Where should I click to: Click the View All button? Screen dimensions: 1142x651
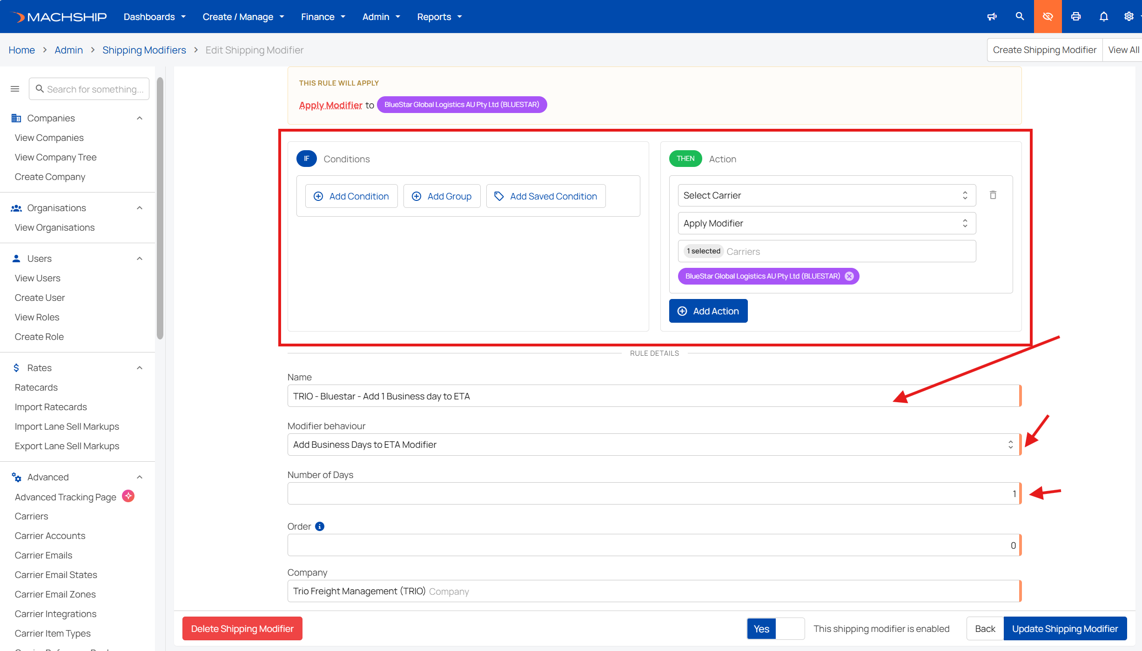[x=1122, y=50]
